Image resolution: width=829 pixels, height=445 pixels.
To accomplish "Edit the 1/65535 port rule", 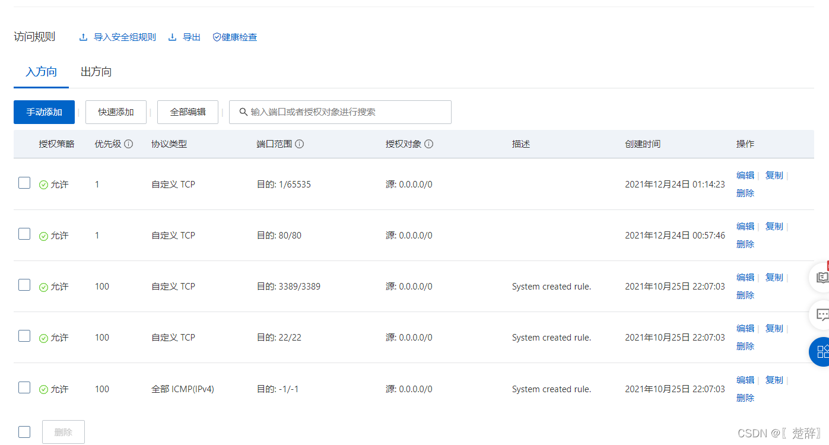I will pyautogui.click(x=745, y=176).
